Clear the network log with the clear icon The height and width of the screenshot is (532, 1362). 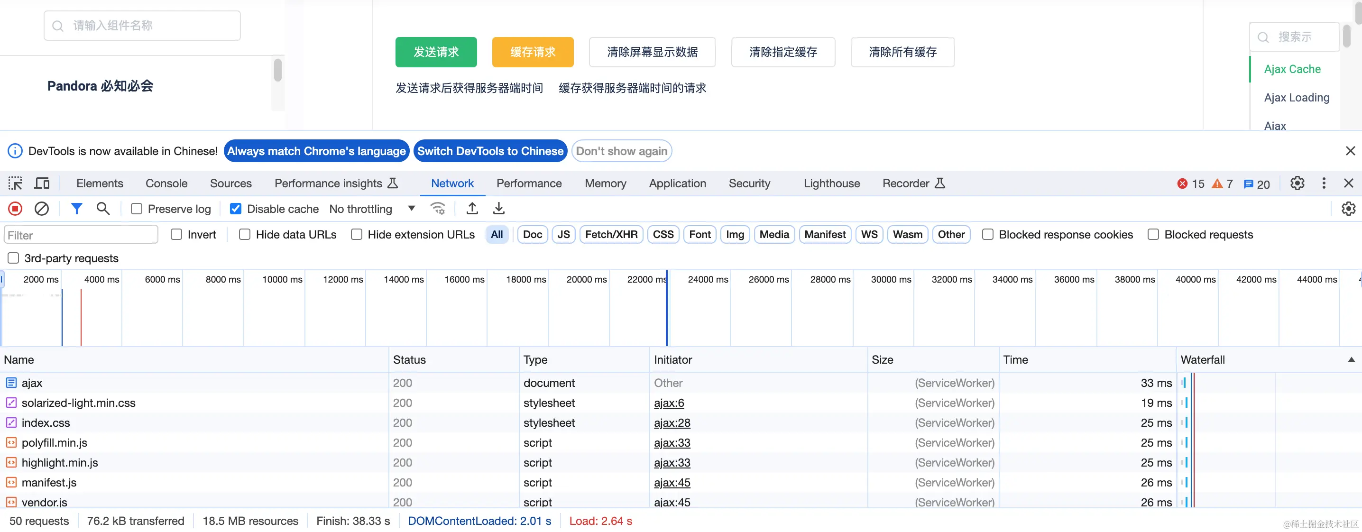point(42,209)
